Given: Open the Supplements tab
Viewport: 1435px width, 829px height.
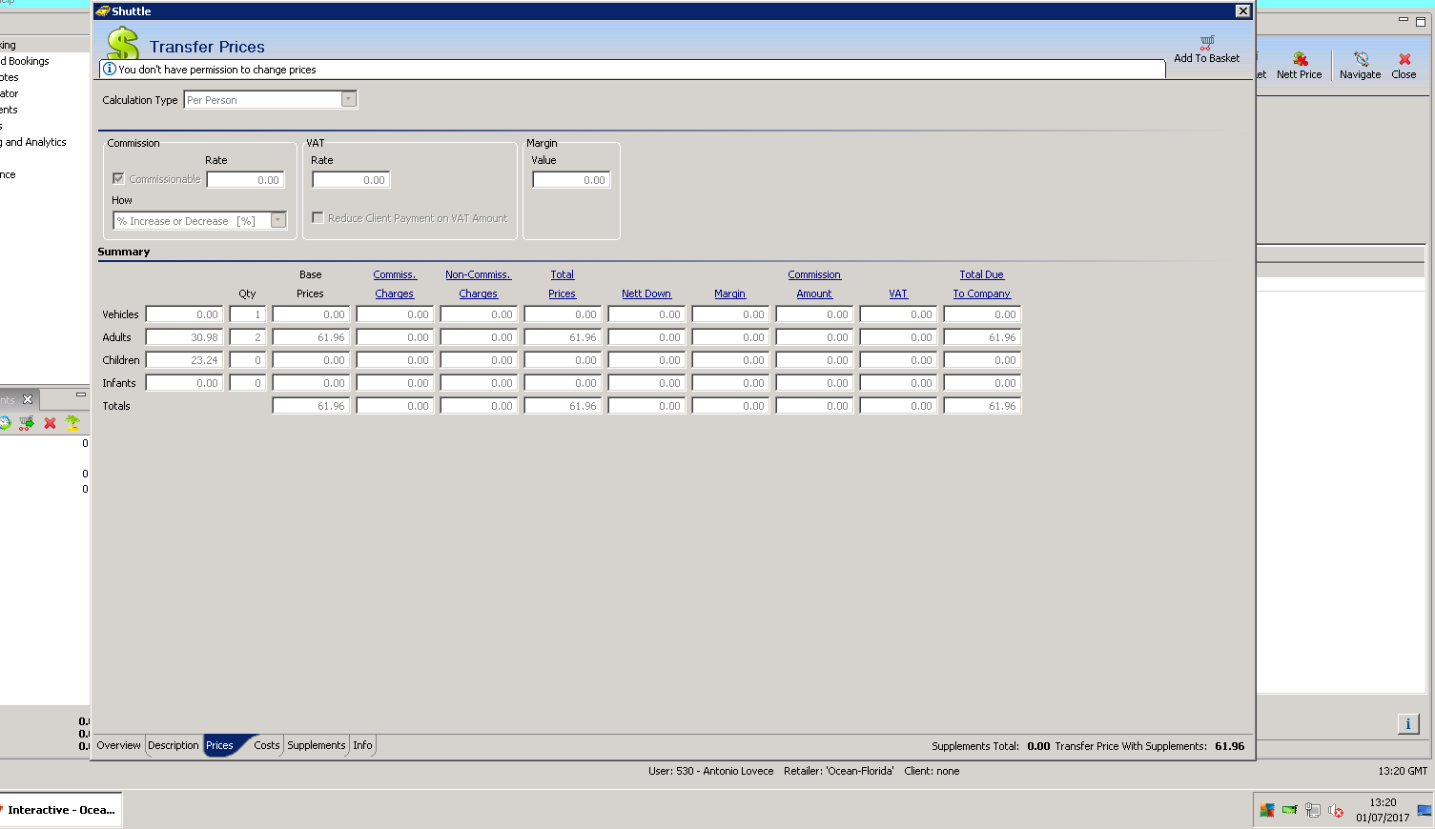Looking at the screenshot, I should (316, 745).
